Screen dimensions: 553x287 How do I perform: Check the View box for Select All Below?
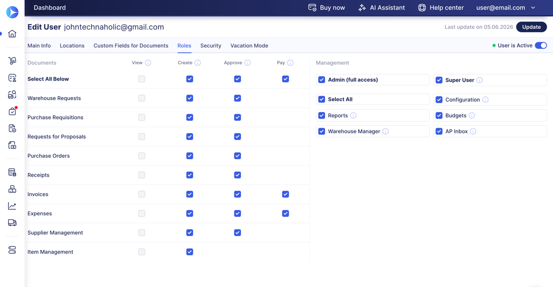click(142, 79)
